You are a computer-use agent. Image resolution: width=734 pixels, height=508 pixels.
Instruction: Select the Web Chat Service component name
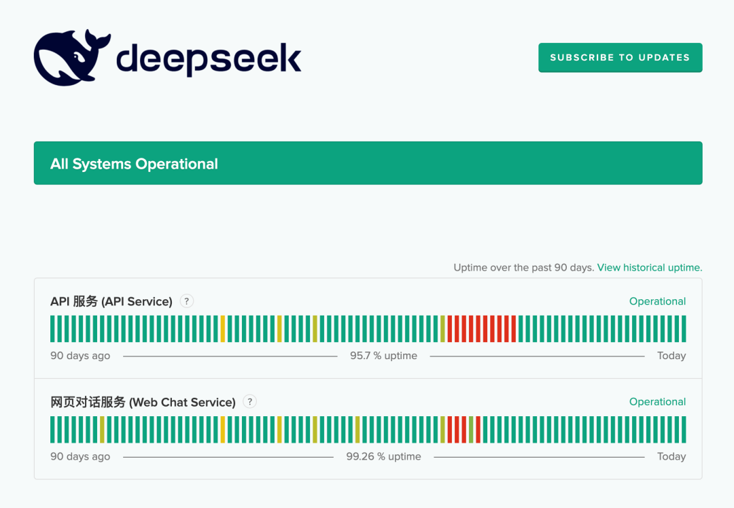click(143, 402)
